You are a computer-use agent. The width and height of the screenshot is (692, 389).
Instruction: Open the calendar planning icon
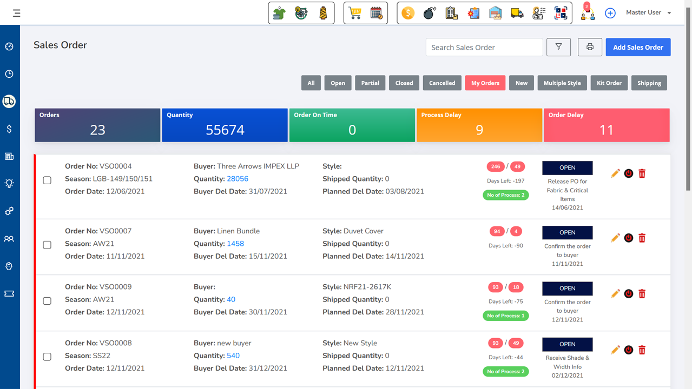click(376, 12)
